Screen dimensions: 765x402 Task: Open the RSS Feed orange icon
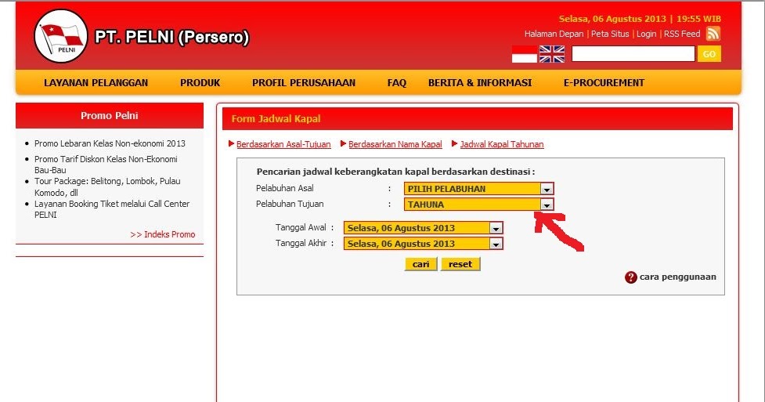(713, 34)
